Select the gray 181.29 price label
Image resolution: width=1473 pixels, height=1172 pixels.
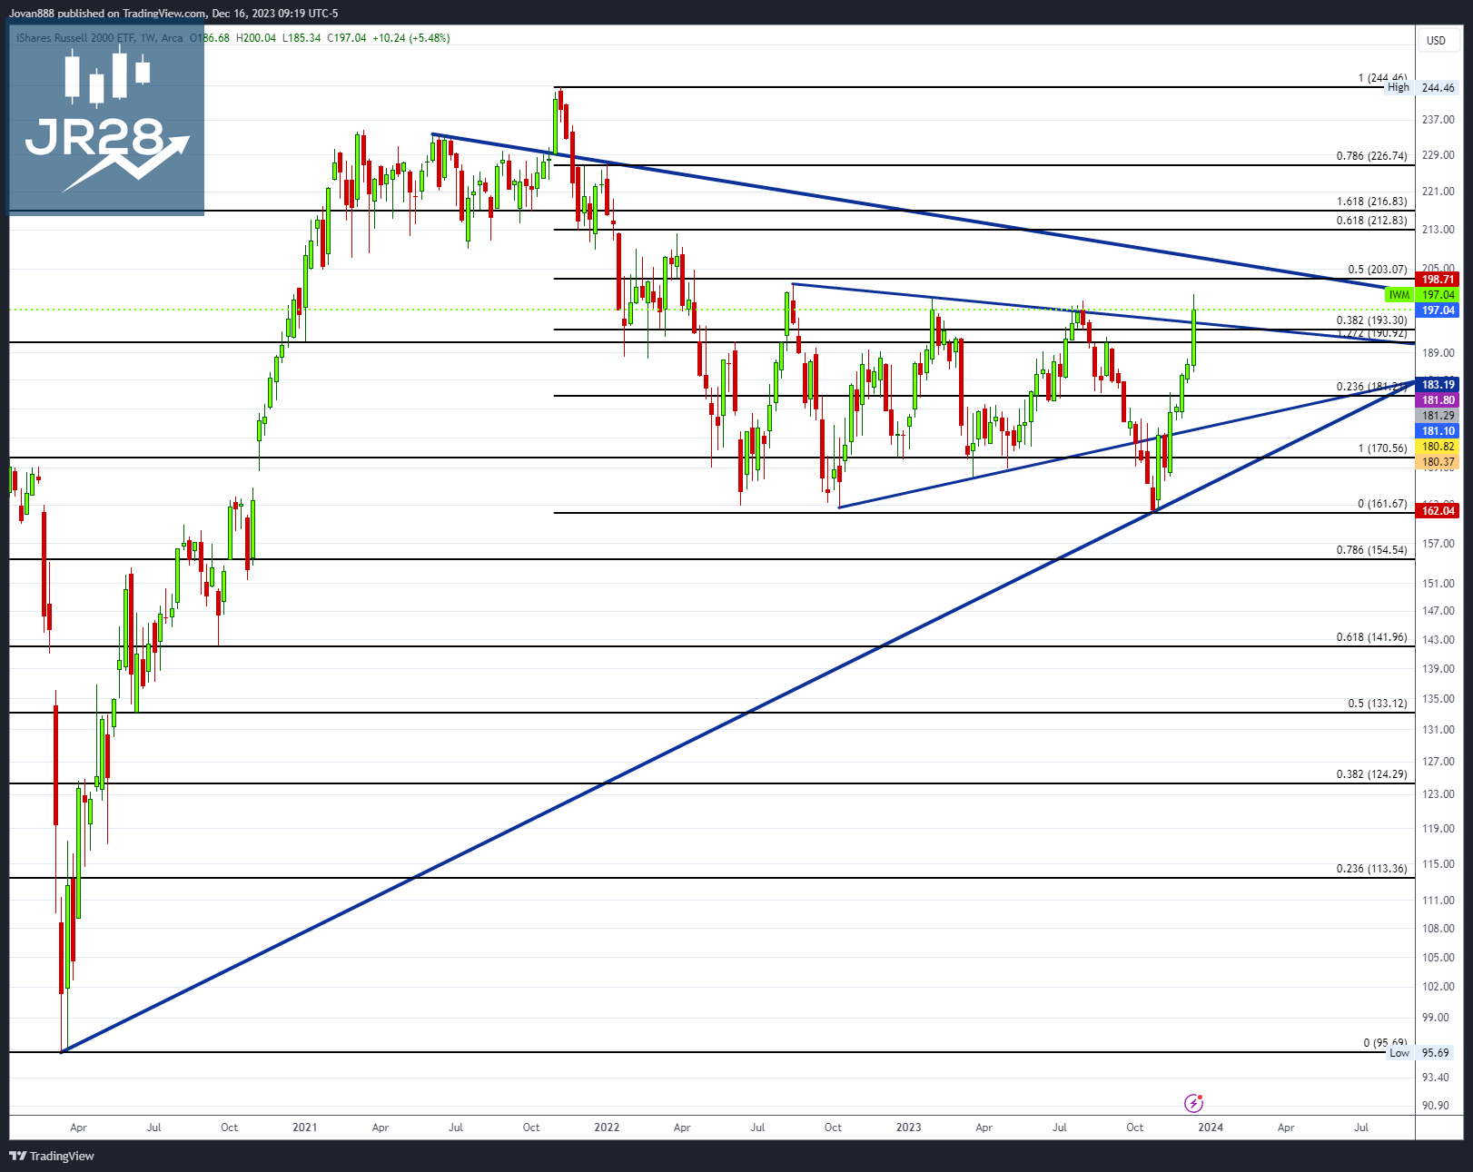coord(1438,416)
